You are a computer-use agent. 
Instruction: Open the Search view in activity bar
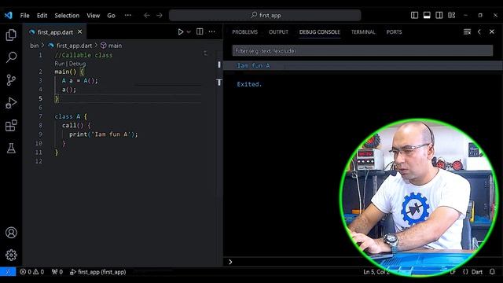tap(11, 57)
